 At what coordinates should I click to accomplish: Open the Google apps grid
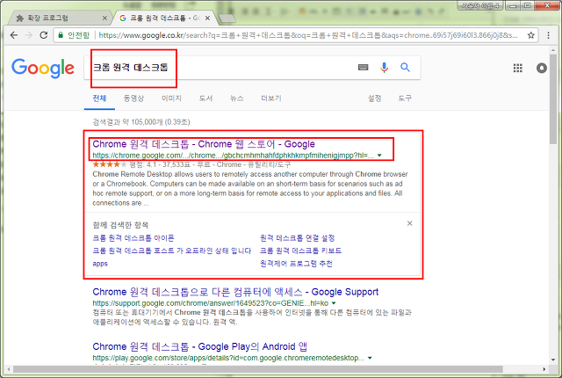coord(517,68)
